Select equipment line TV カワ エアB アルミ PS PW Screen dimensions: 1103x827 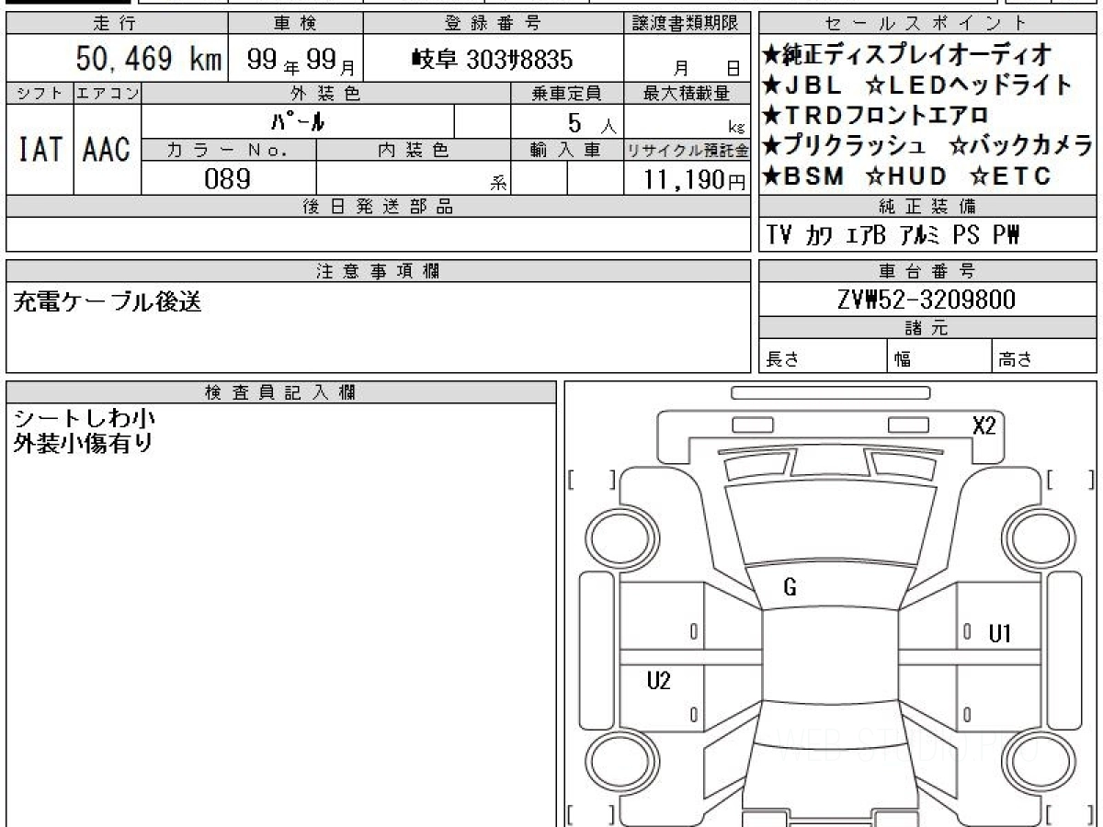tap(893, 236)
